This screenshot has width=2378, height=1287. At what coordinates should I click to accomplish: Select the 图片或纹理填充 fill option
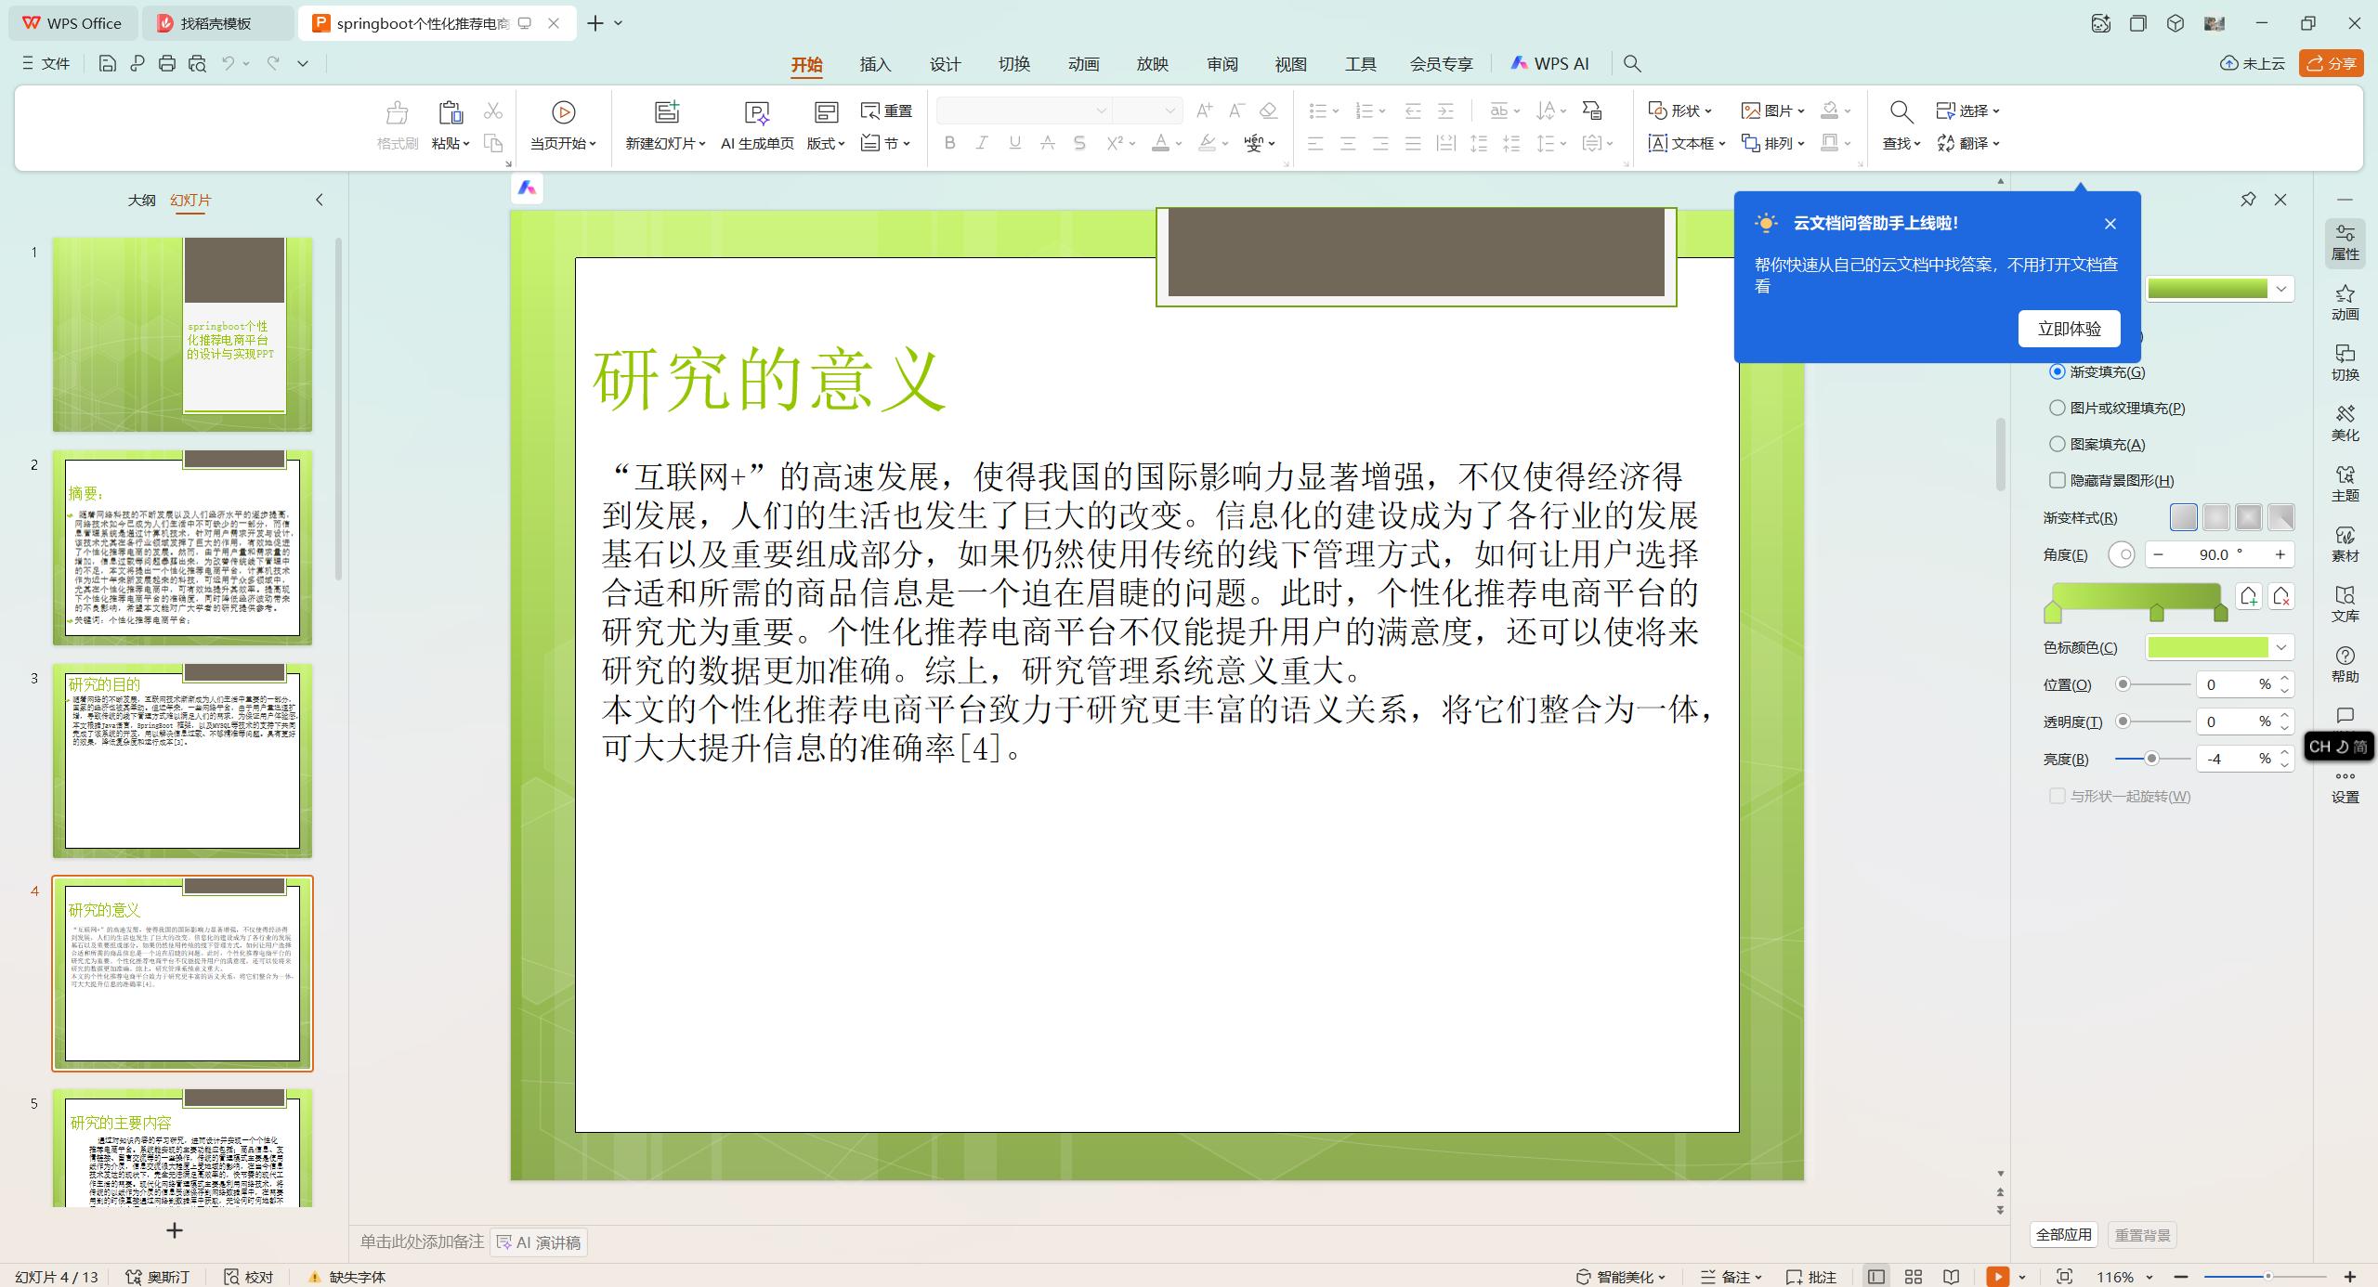pos(2058,408)
